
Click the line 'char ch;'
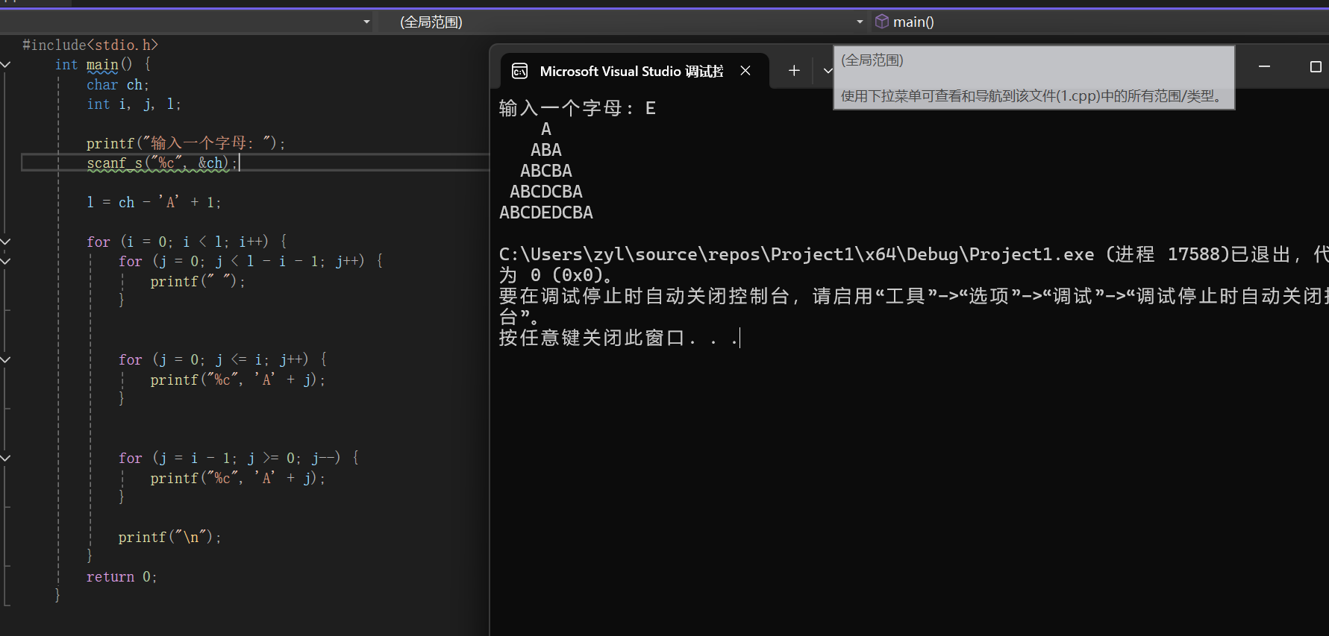[118, 85]
